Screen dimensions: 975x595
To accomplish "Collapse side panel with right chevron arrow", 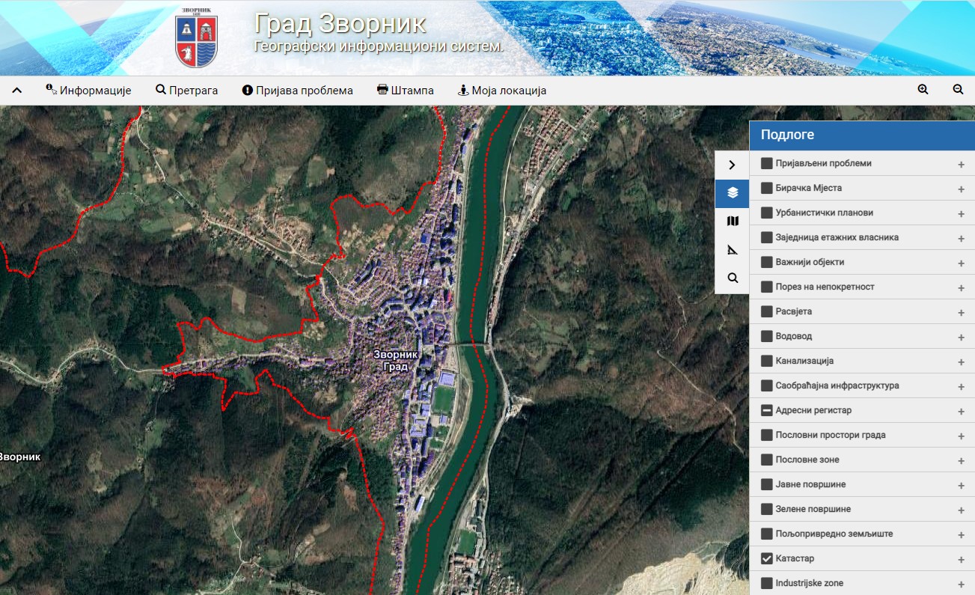I will (x=733, y=165).
